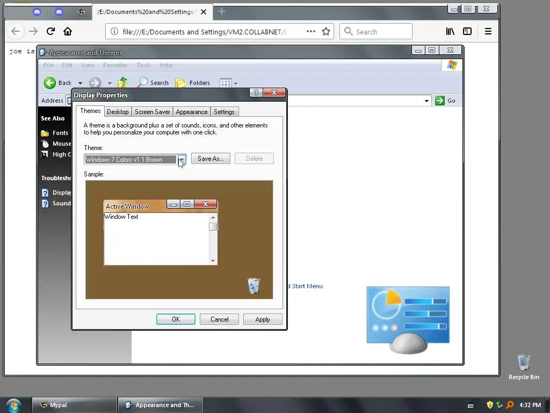Go back in the browser history

pos(16,31)
